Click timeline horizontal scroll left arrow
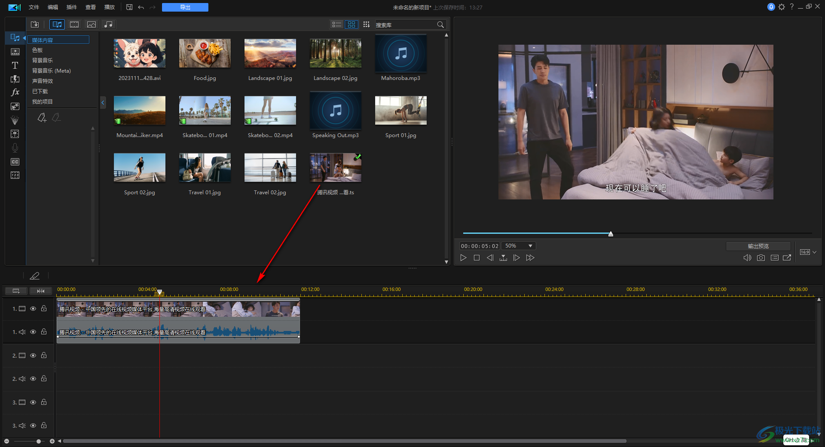This screenshot has width=825, height=447. (59, 441)
